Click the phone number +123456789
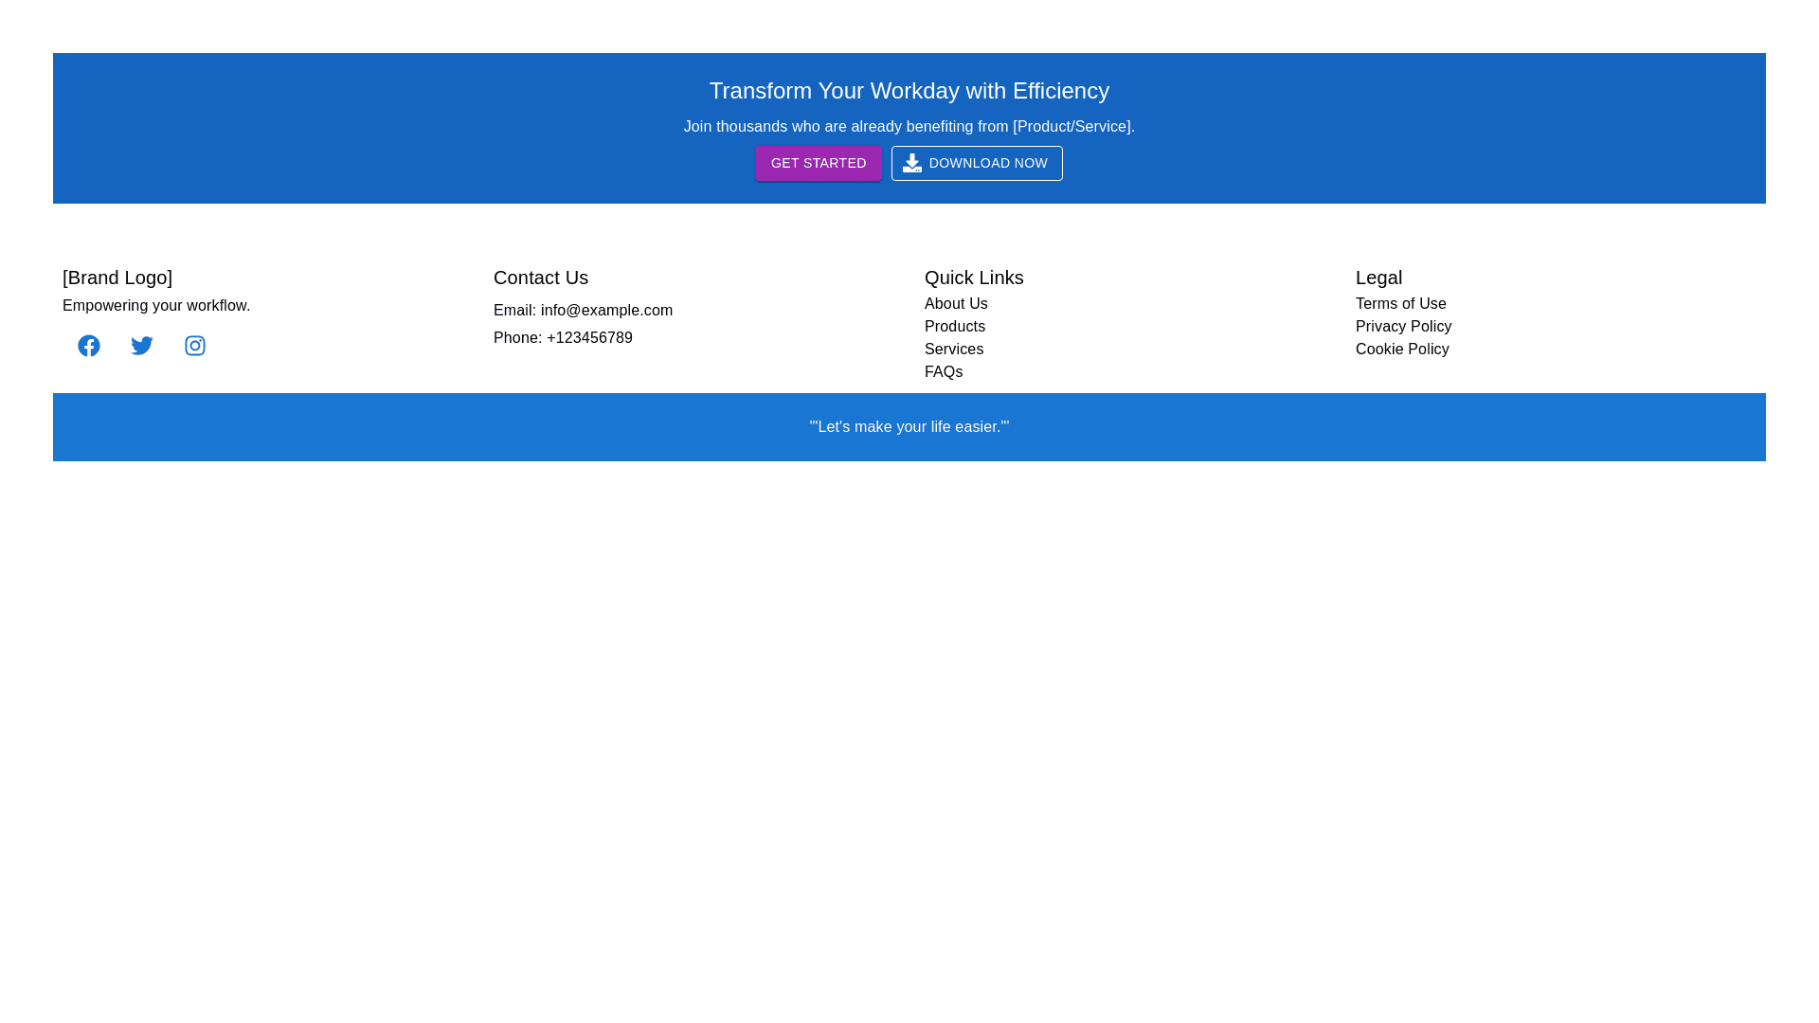This screenshot has height=1023, width=1819. (589, 338)
